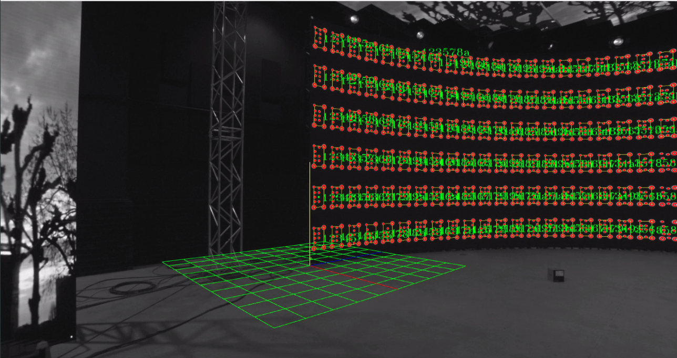Click the leftmost ceiling spotlight
The height and width of the screenshot is (358, 677).
tap(354, 19)
